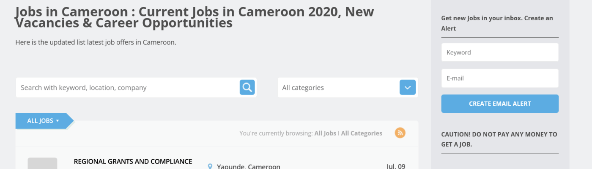
Task: Click the All Jobs browsing filter link
Action: tap(325, 134)
